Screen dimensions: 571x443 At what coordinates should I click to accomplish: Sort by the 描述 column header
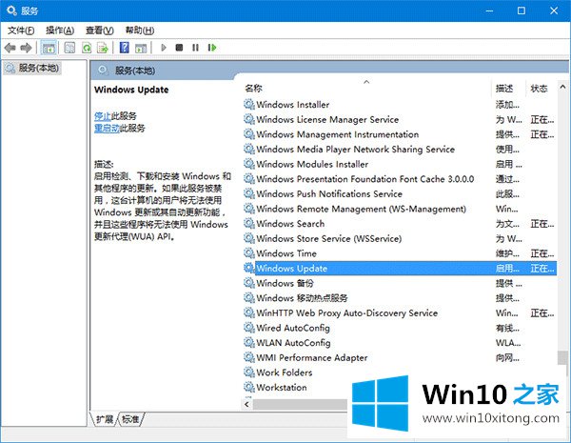(507, 89)
